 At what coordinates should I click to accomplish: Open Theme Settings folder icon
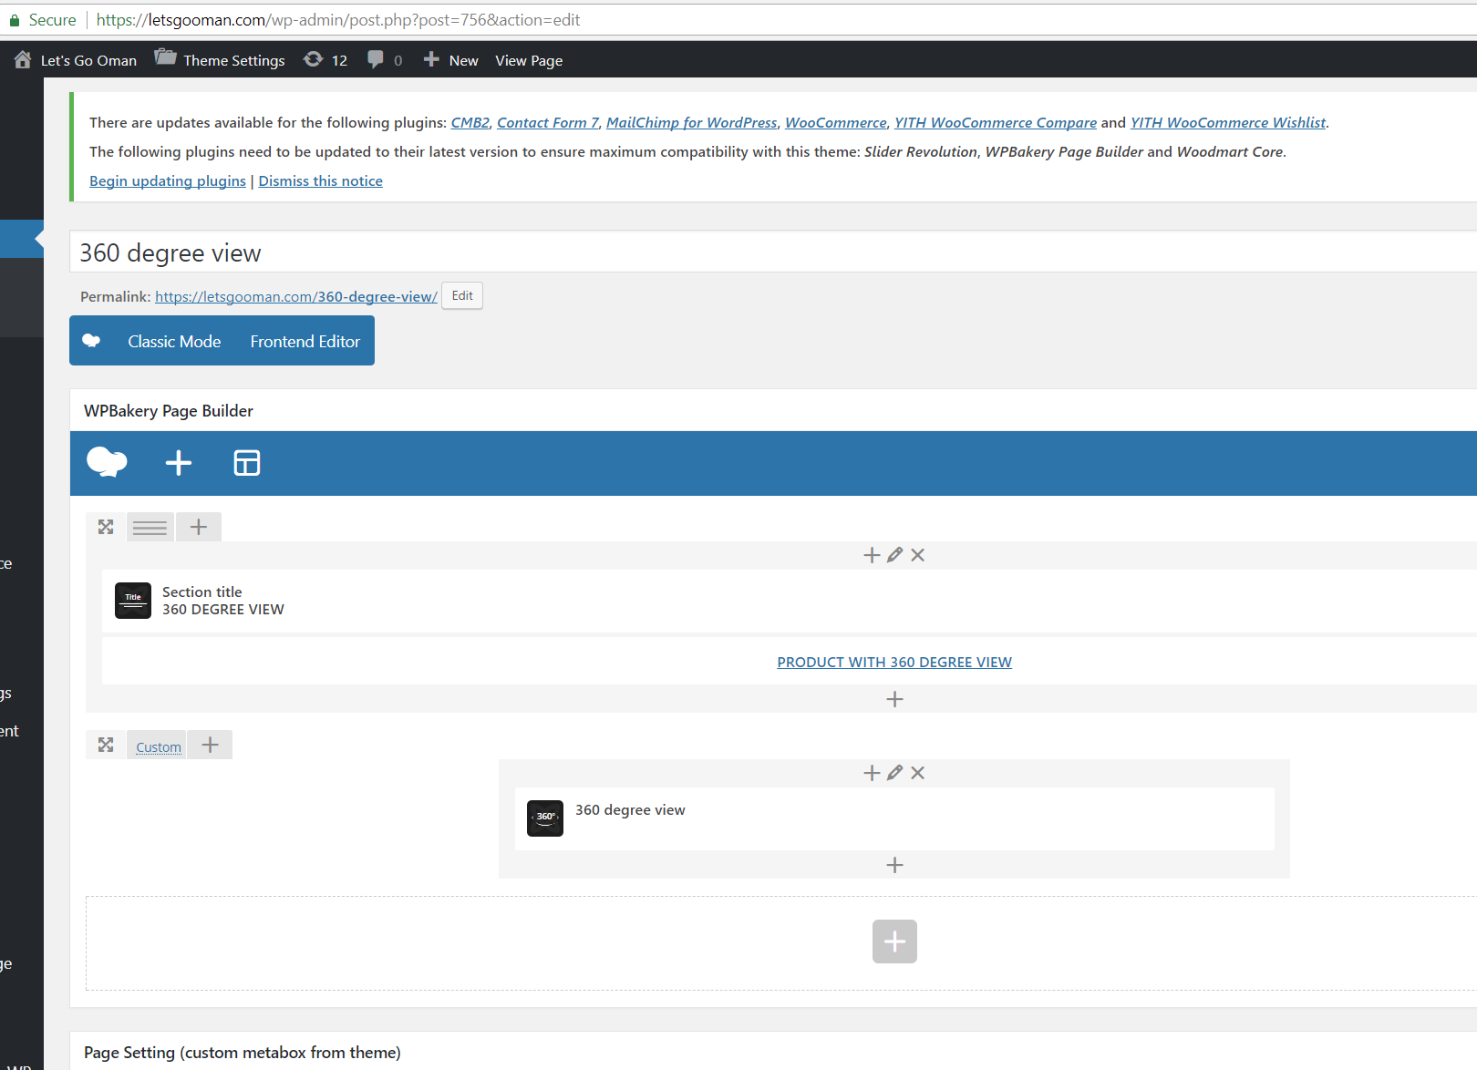click(165, 57)
